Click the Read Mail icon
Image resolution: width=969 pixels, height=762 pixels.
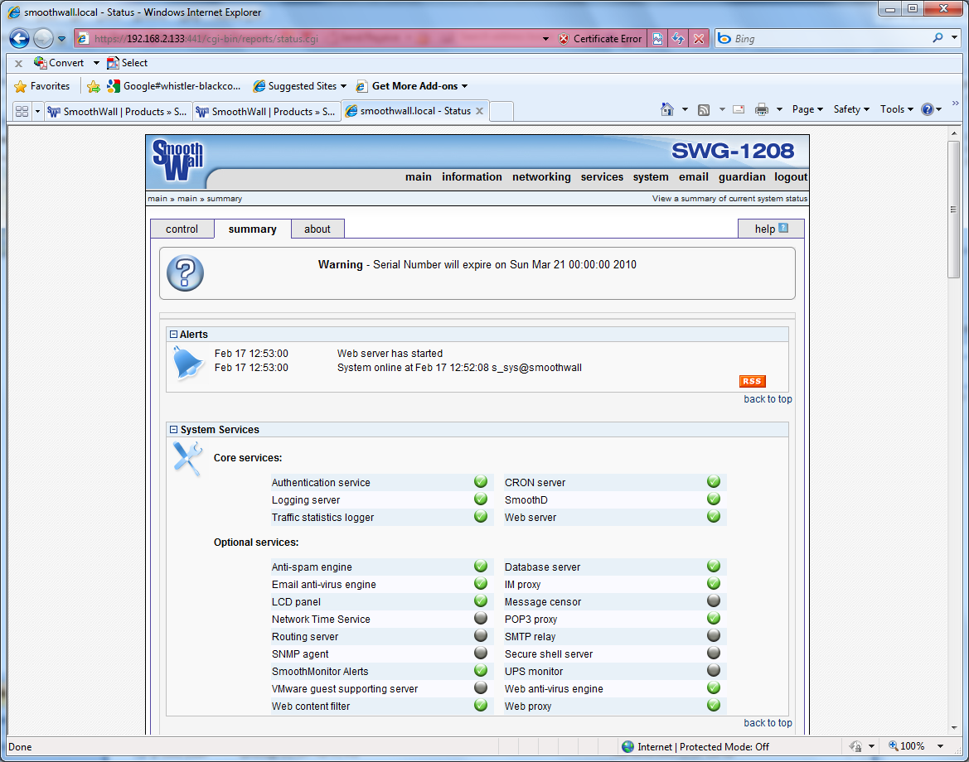[x=739, y=109]
